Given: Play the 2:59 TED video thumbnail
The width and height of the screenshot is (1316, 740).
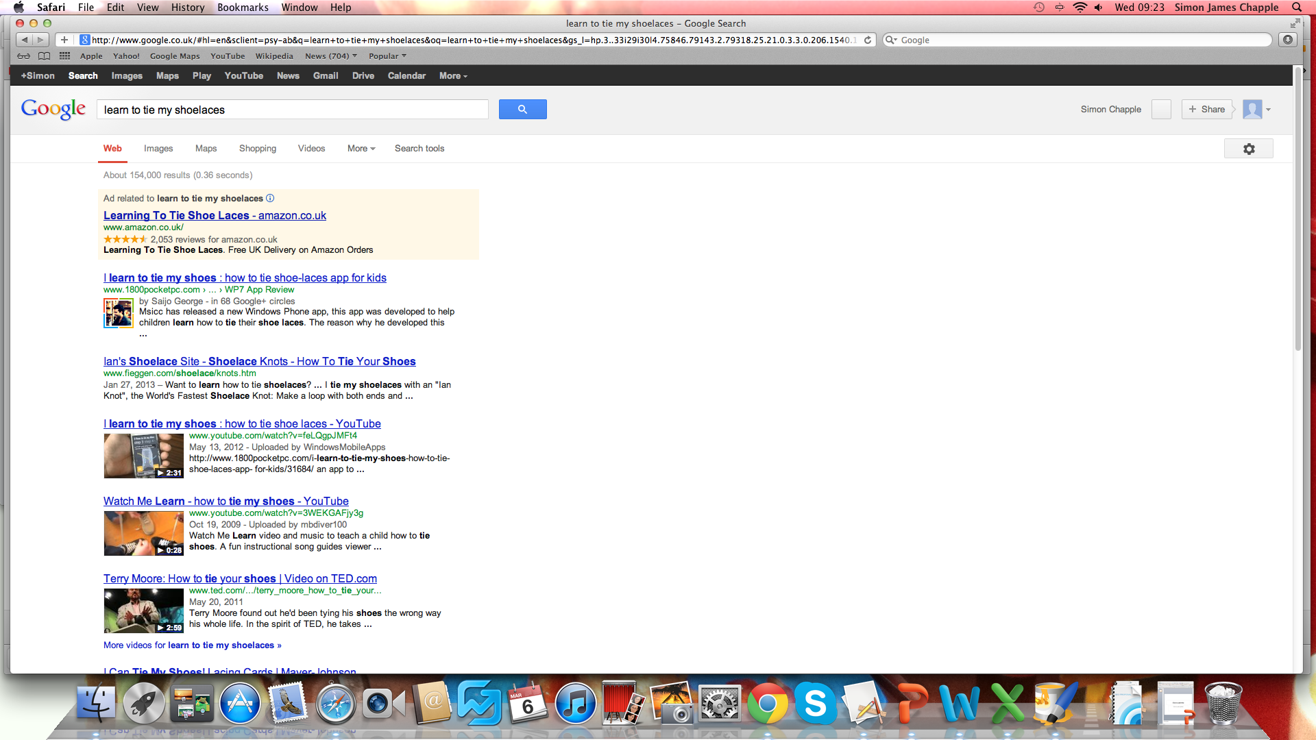Looking at the screenshot, I should pyautogui.click(x=144, y=610).
